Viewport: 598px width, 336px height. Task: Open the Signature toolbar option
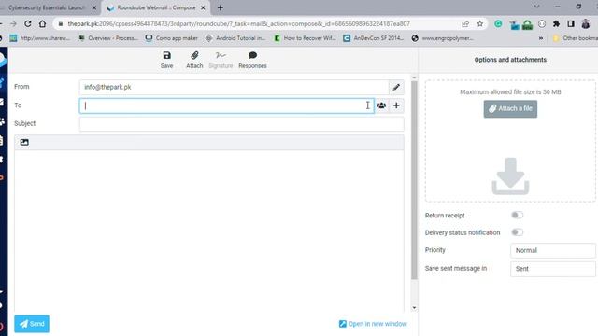coord(221,60)
